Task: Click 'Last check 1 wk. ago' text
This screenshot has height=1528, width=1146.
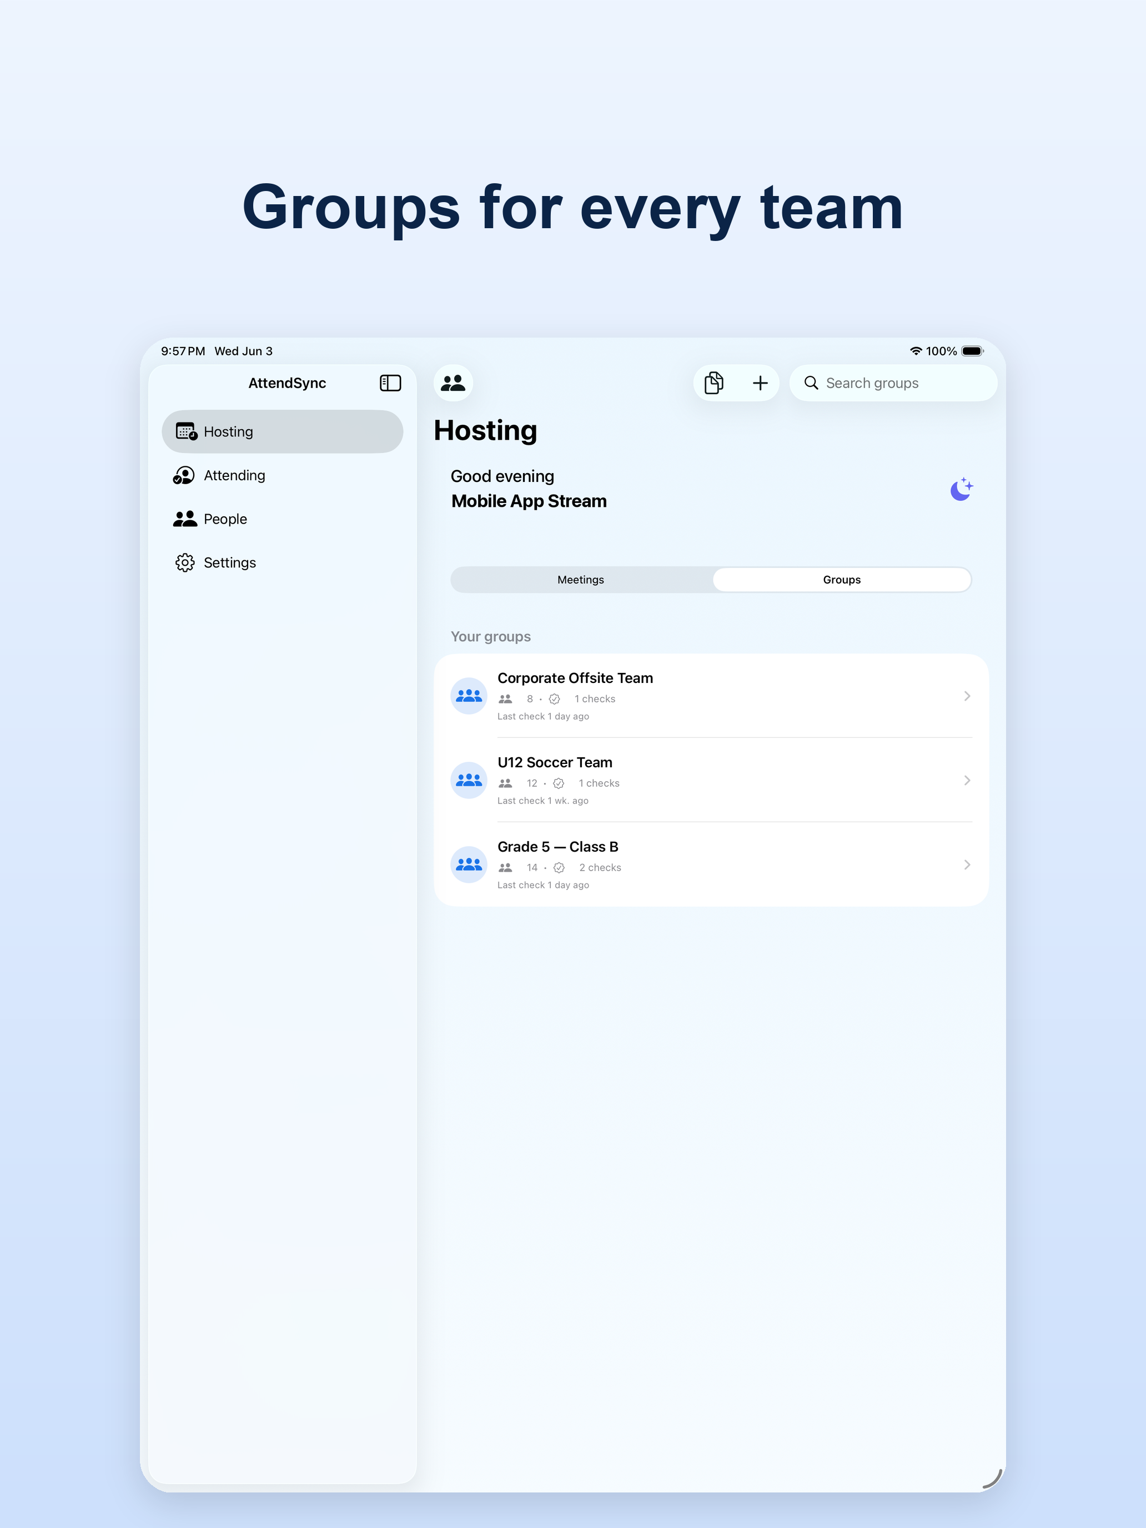Action: tap(543, 801)
